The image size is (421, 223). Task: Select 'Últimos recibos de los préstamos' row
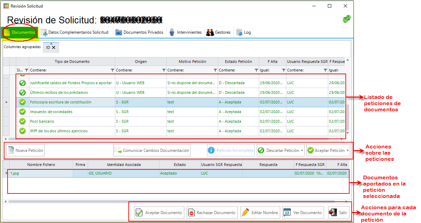point(181,92)
